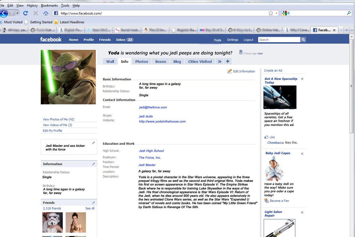Image resolution: width=355 pixels, height=237 pixels.
Task: Click Settings in the header
Action: pos(232,40)
